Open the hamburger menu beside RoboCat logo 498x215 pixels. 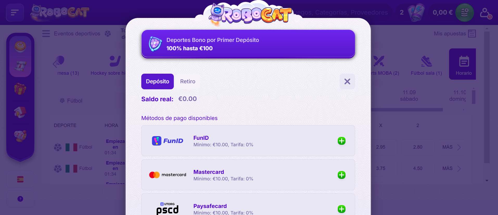tap(15, 12)
